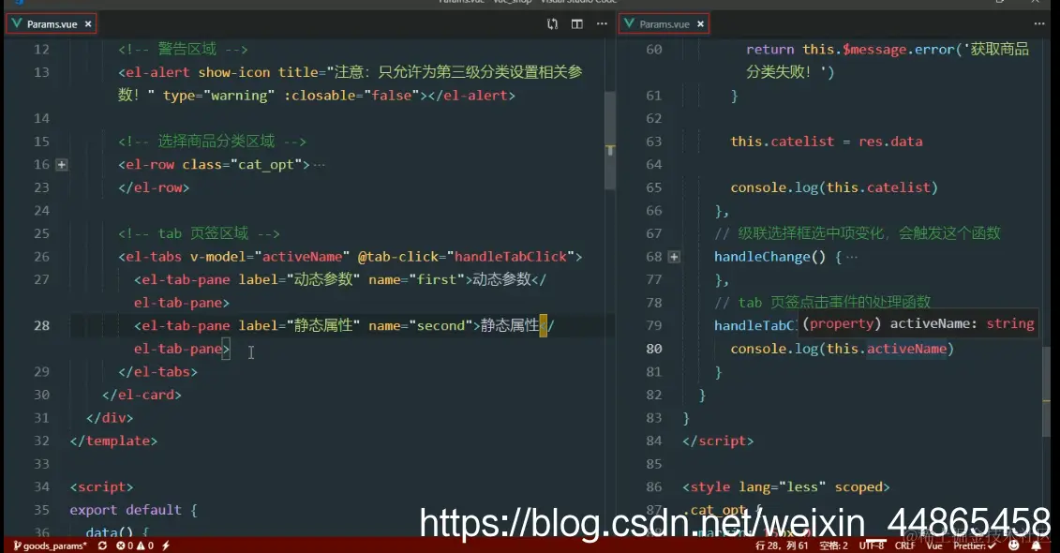Expand folded el-row block at line 16
The image size is (1060, 553).
pos(62,164)
